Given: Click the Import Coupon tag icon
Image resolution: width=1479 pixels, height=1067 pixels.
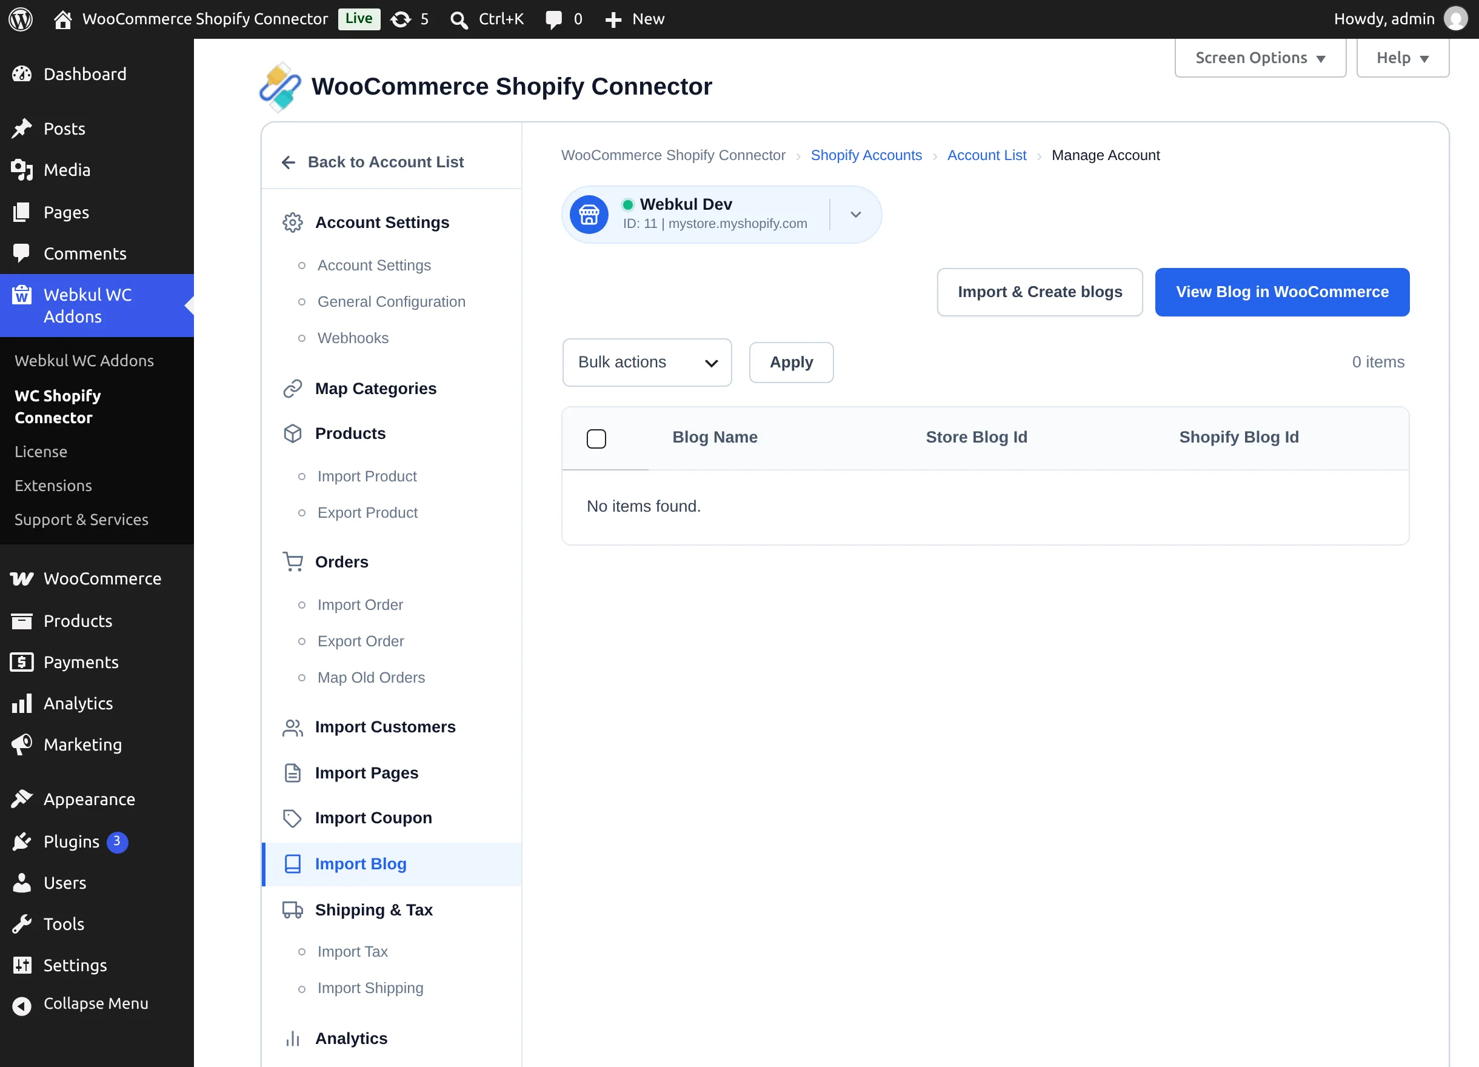Looking at the screenshot, I should click(x=293, y=818).
